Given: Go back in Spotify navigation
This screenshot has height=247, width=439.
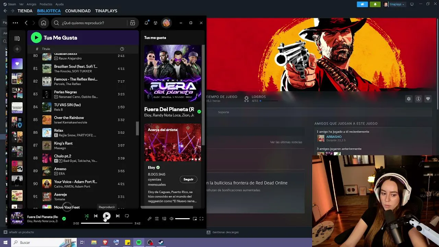Looking at the screenshot, I should (26, 23).
